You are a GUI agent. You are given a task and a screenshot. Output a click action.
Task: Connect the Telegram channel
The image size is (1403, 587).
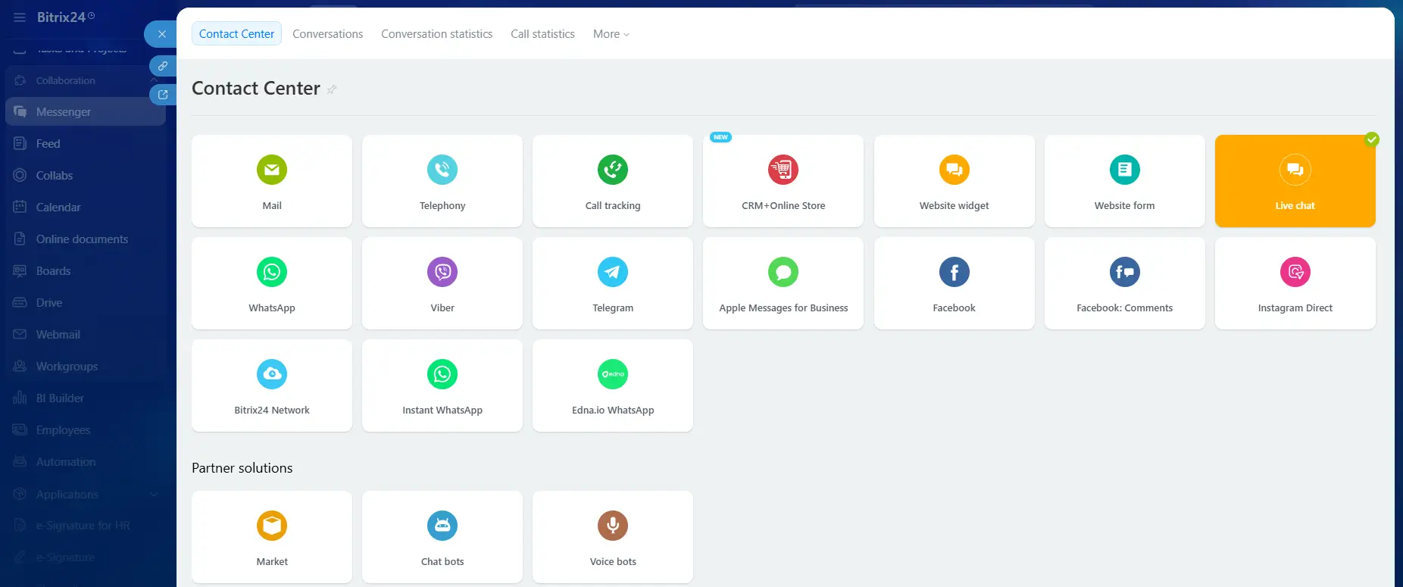click(x=613, y=283)
